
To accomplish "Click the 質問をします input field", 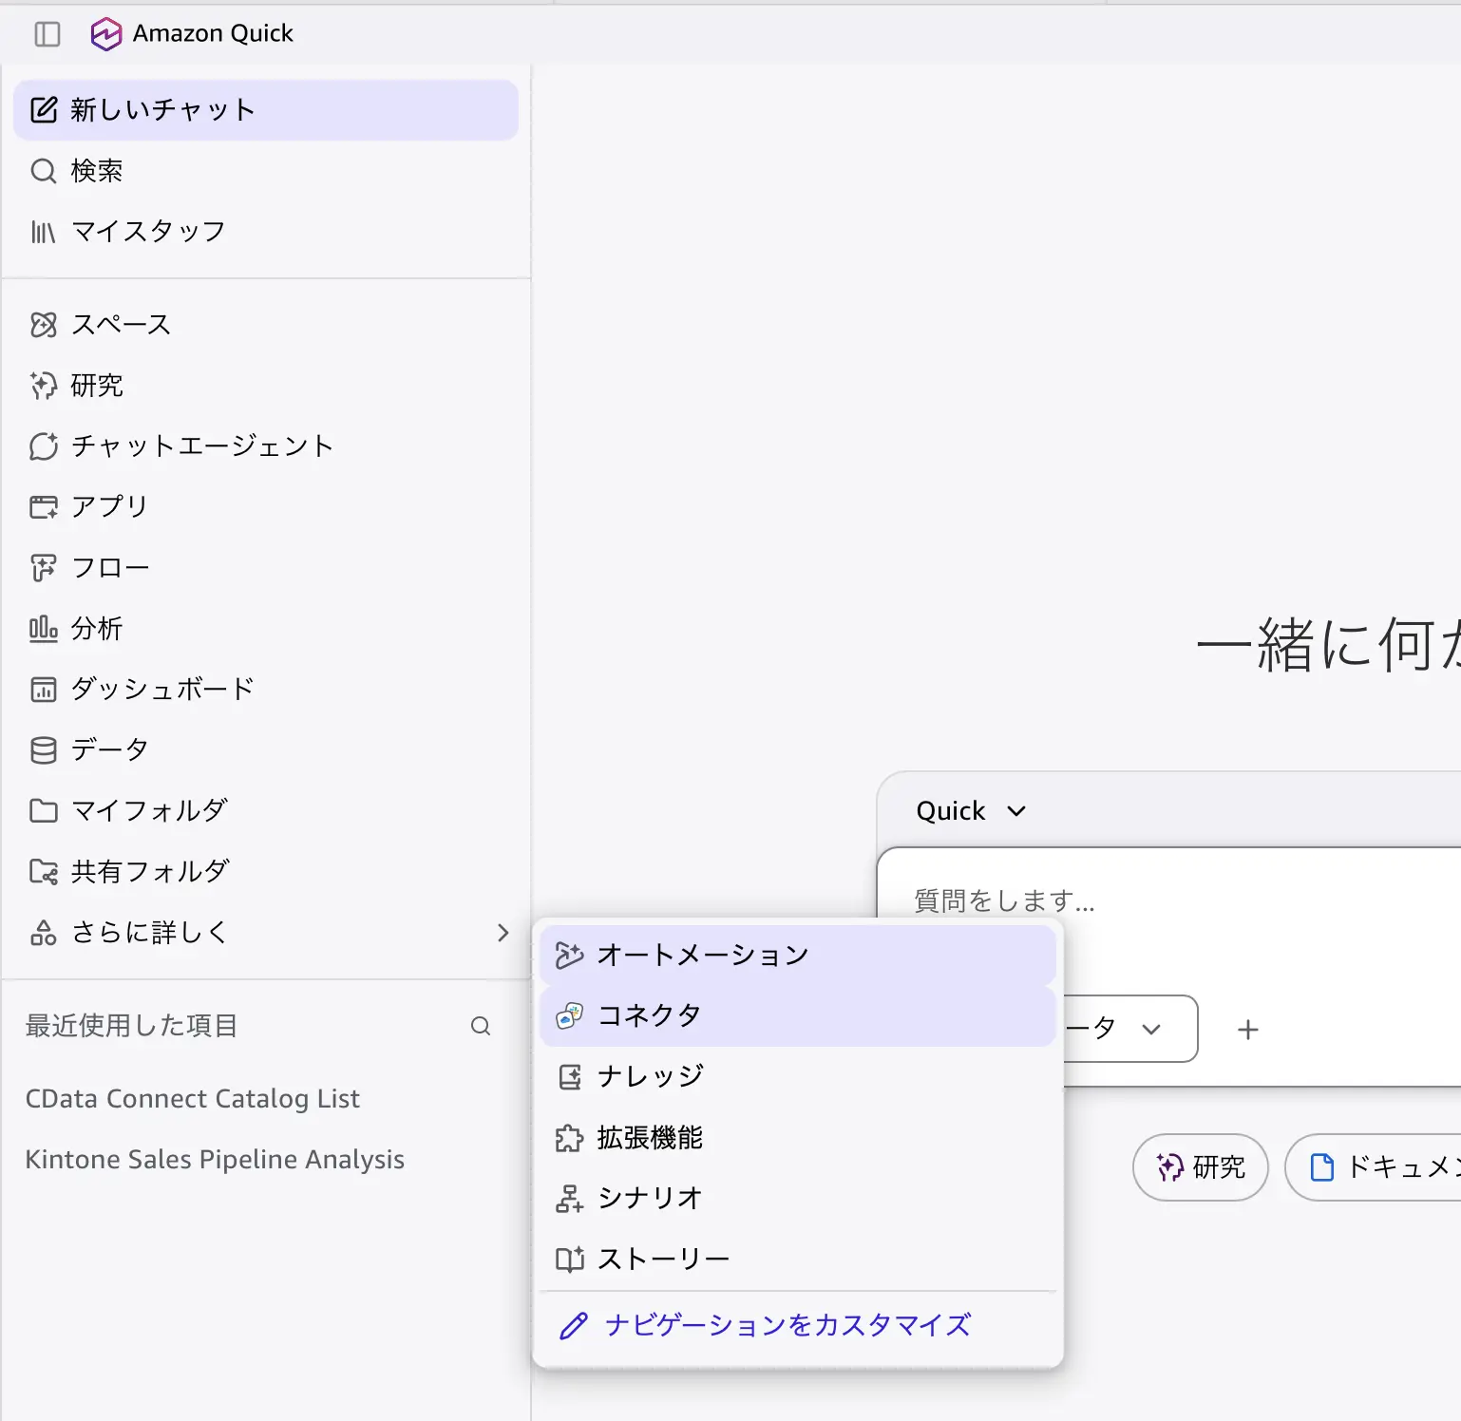I will (1168, 900).
